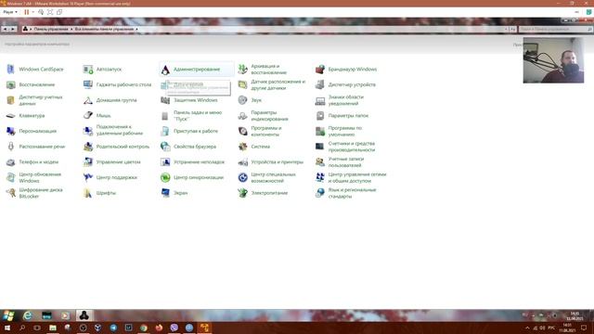Open the Экран icon
Image resolution: width=594 pixels, height=334 pixels.
(x=165, y=193)
